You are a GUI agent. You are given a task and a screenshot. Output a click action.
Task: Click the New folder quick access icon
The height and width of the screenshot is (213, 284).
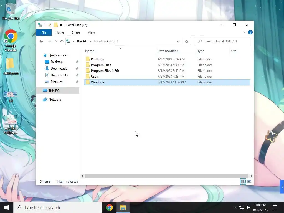point(56,25)
